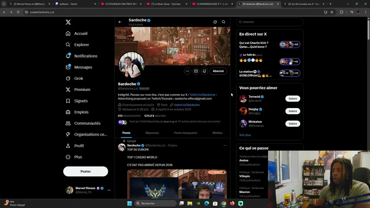
Task: Open Marvel fitness account menu dots
Action: click(109, 190)
